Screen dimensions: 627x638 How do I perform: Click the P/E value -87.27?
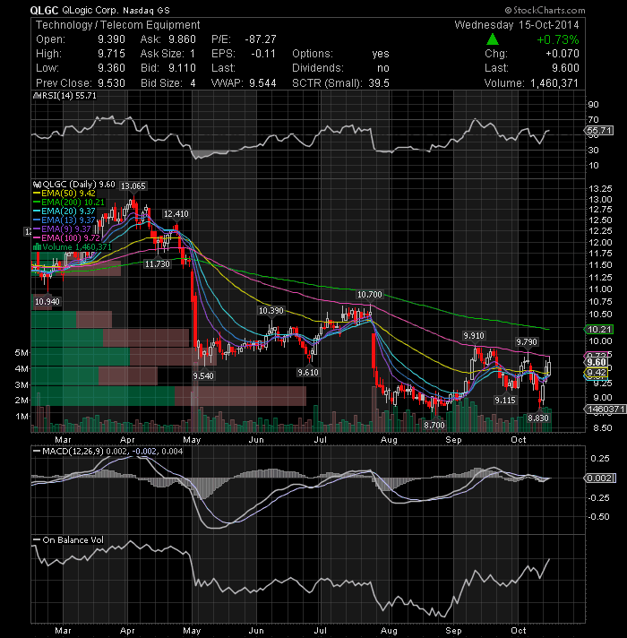click(261, 39)
